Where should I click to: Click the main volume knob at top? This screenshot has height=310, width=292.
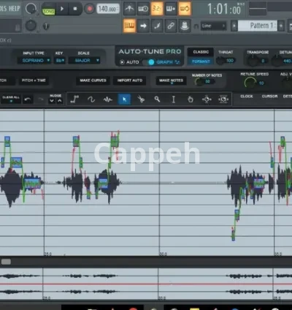tap(31, 9)
